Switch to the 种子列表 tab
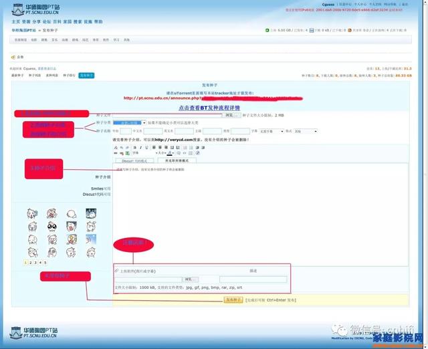Viewport: 428px width, 349px height. click(x=35, y=76)
